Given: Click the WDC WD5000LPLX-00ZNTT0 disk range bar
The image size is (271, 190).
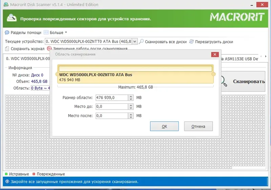Looking at the screenshot, I should click(x=135, y=74).
